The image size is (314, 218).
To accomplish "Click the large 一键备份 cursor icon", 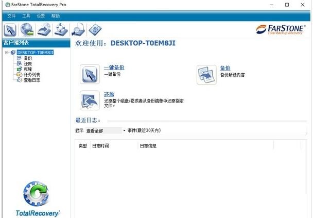I will click(x=90, y=74).
